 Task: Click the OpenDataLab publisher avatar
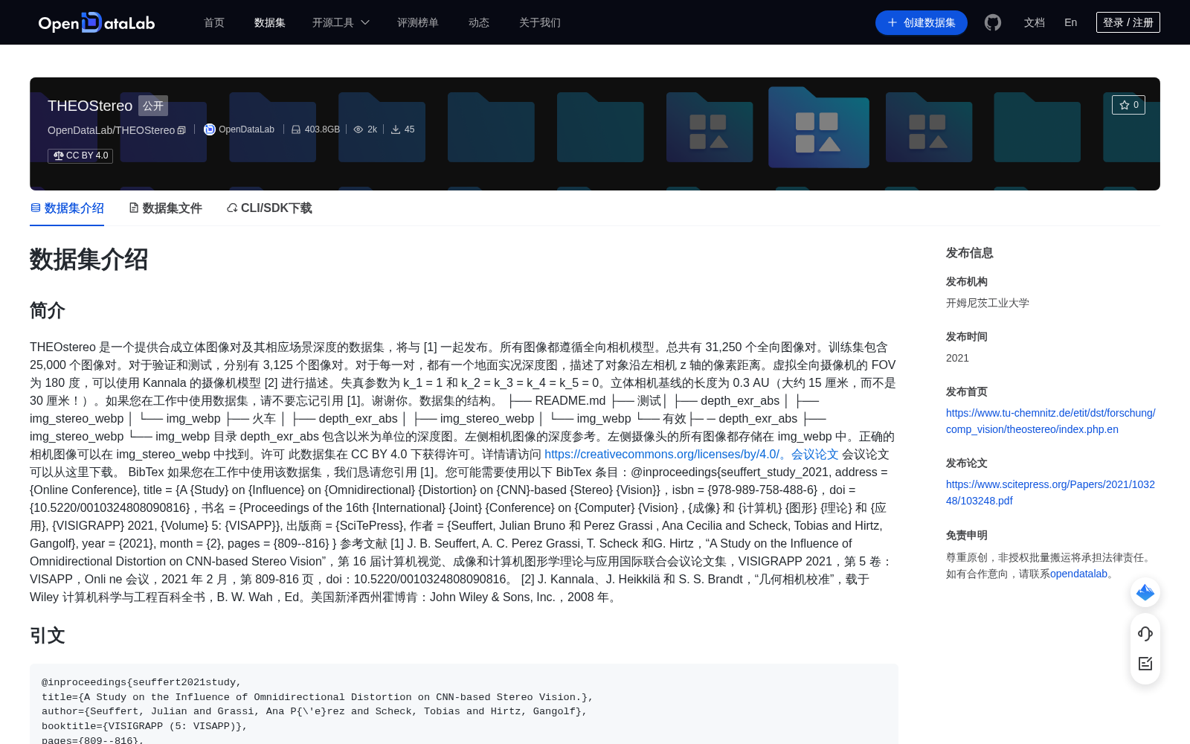(x=210, y=129)
